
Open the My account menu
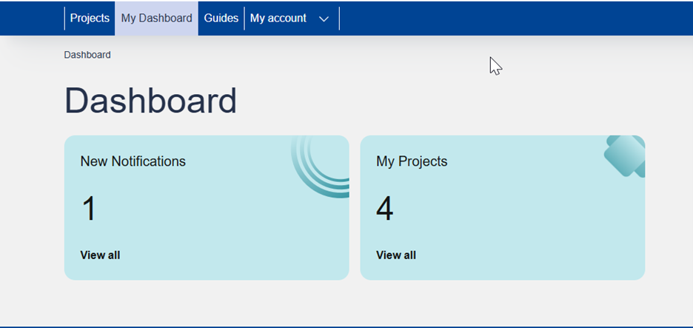[x=278, y=18]
